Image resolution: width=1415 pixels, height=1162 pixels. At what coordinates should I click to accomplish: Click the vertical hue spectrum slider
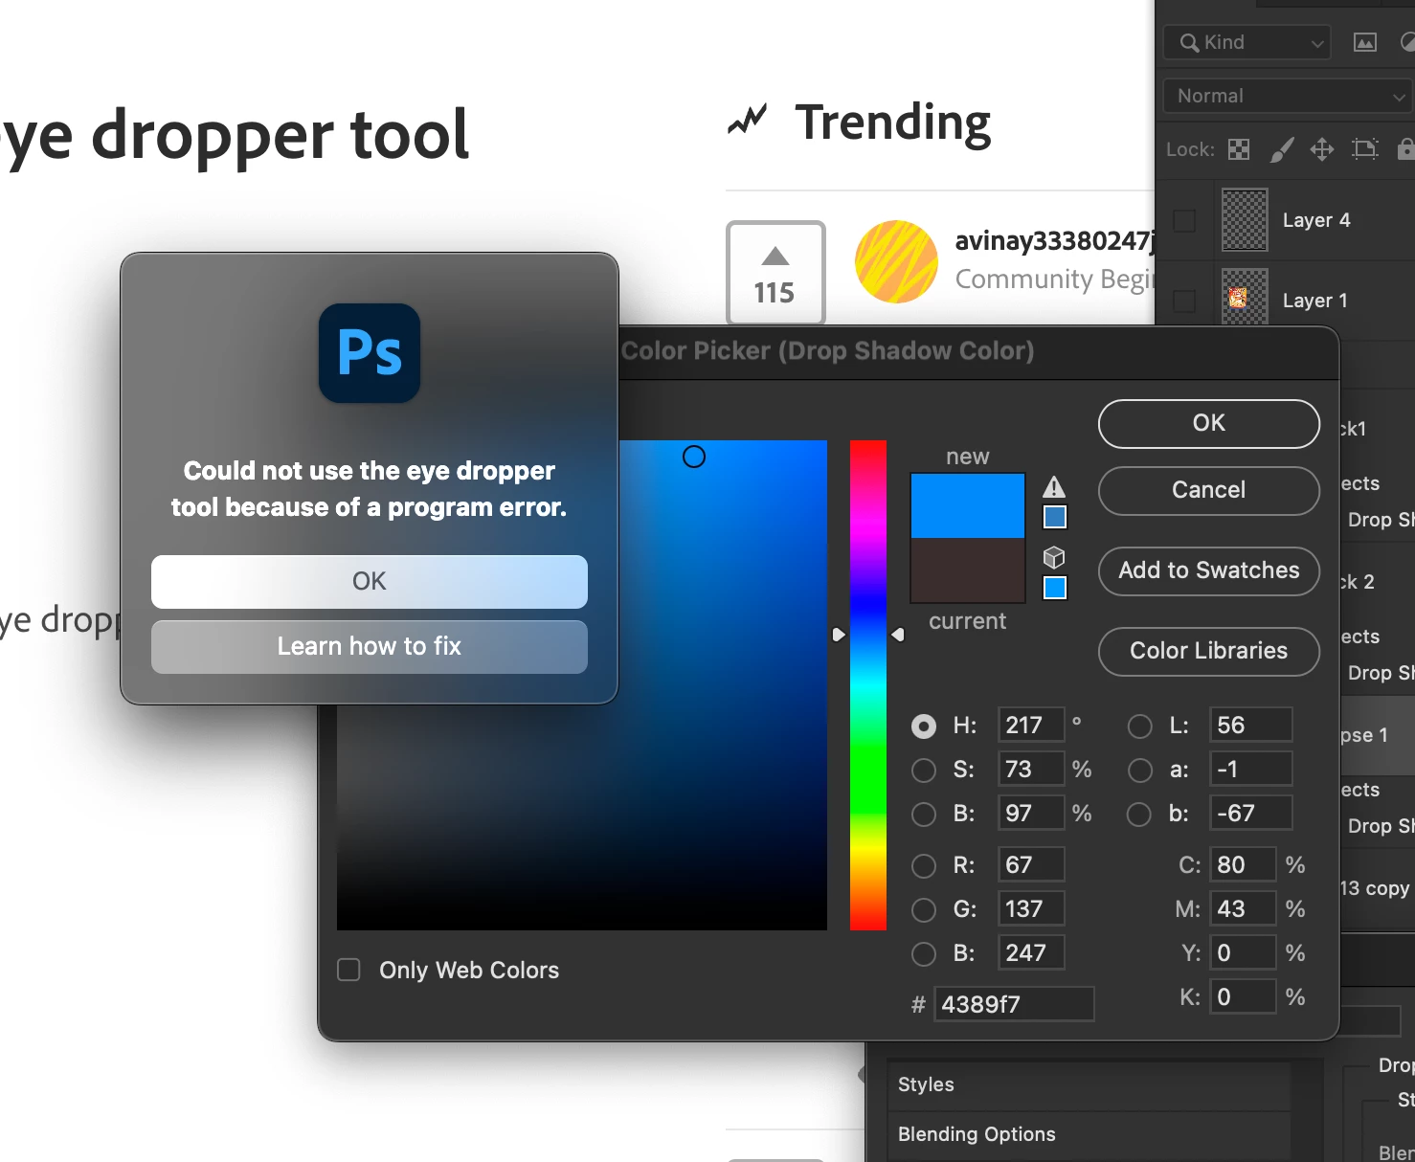[867, 685]
